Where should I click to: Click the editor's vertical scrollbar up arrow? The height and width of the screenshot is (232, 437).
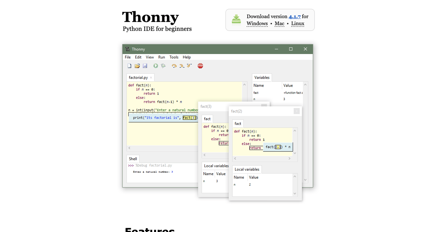(244, 85)
